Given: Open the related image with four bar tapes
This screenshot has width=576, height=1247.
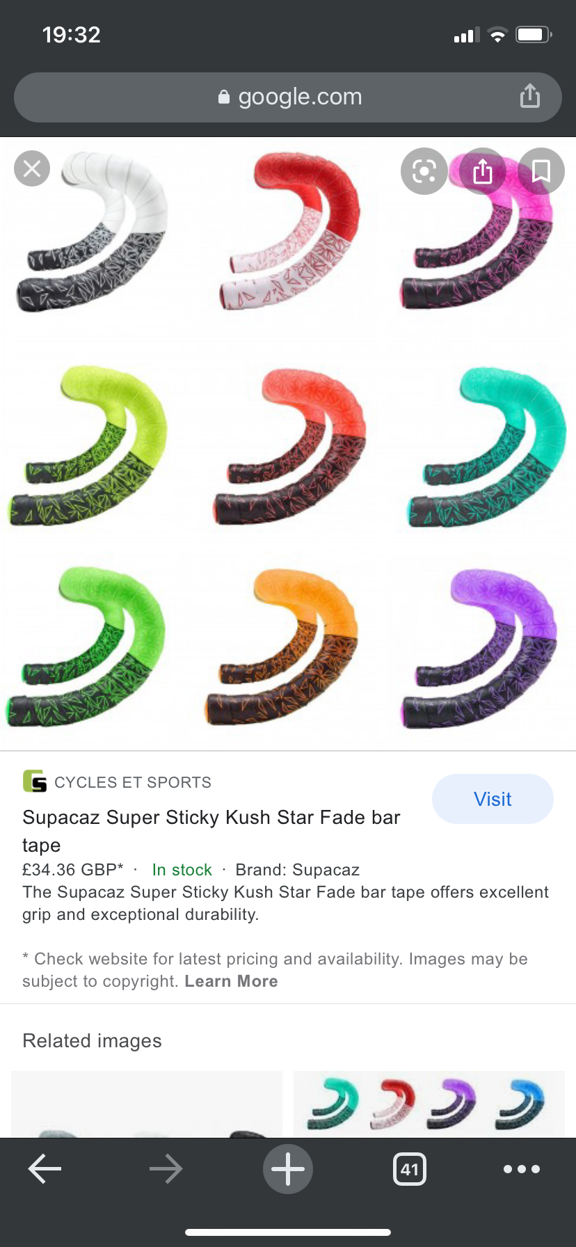Looking at the screenshot, I should (429, 1104).
